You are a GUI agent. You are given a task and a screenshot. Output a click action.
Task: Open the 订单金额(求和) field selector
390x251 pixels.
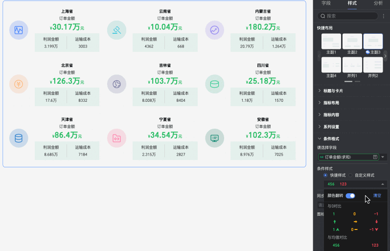(x=348, y=157)
